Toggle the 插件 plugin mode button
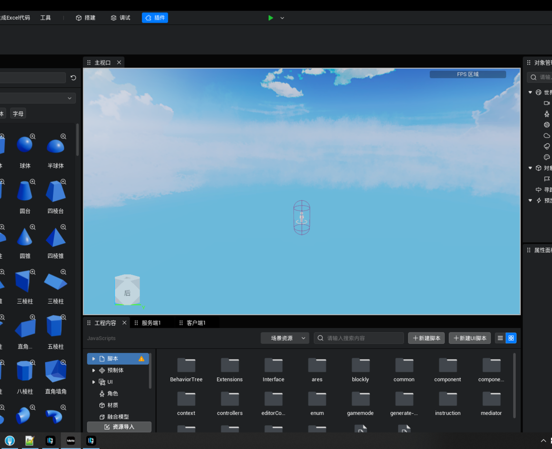This screenshot has height=449, width=552. pos(155,18)
